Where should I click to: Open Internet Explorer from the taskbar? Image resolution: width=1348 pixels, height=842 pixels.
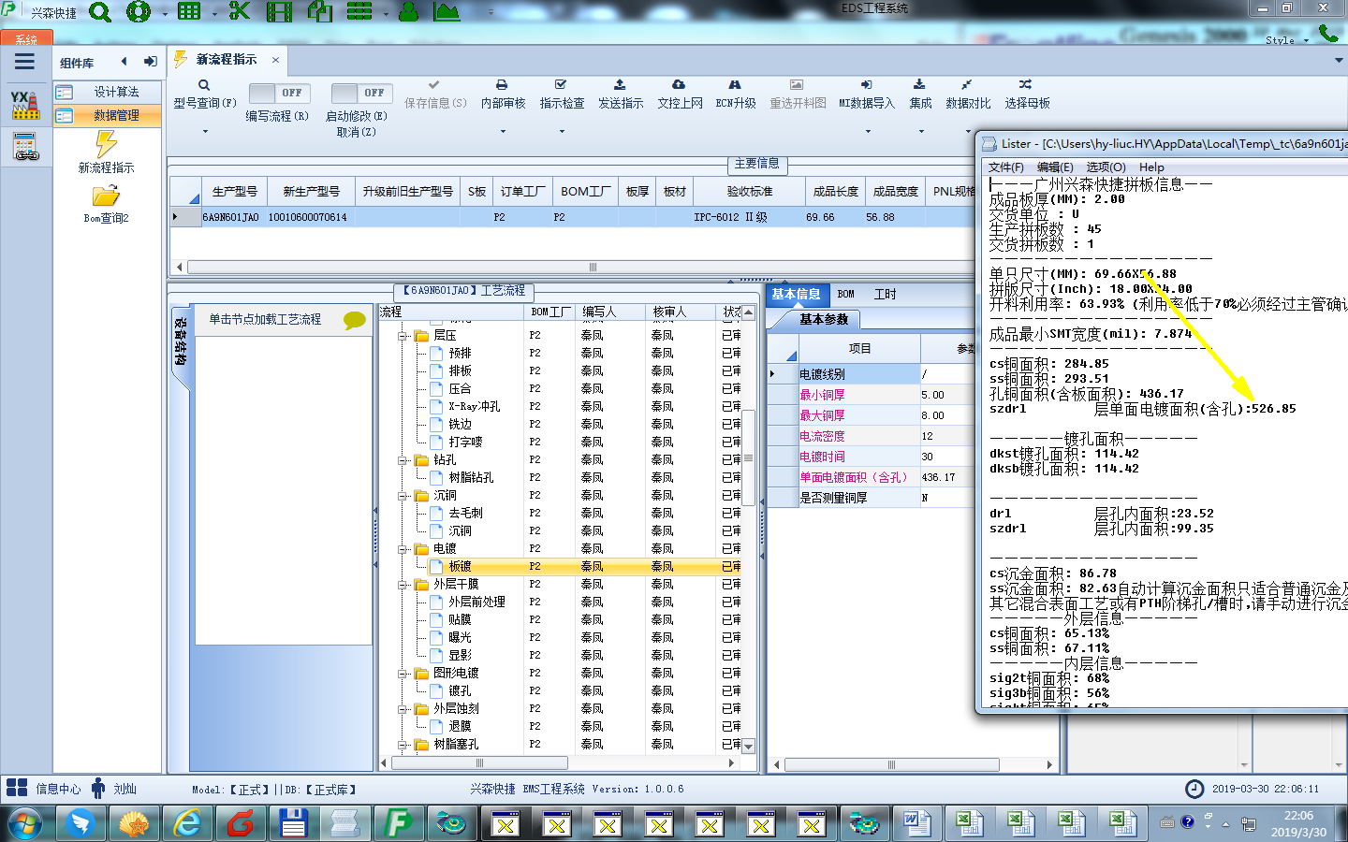pyautogui.click(x=188, y=823)
